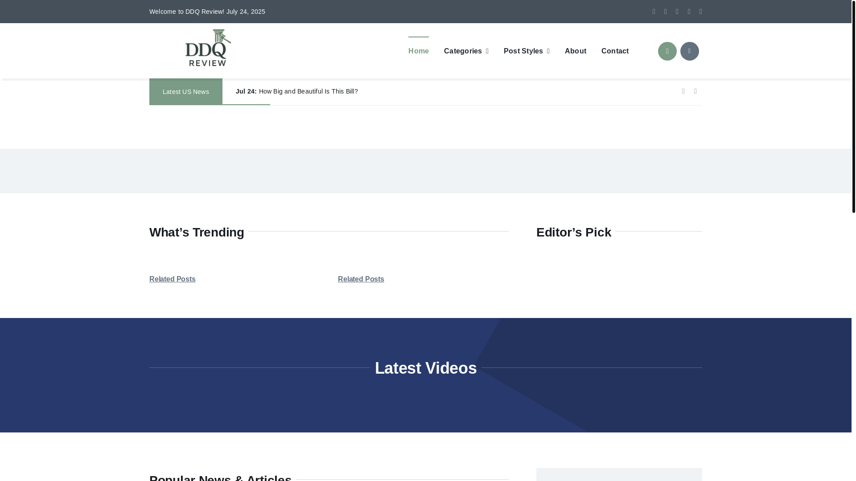Click the 'Jul 24:' date in ticker

246,91
